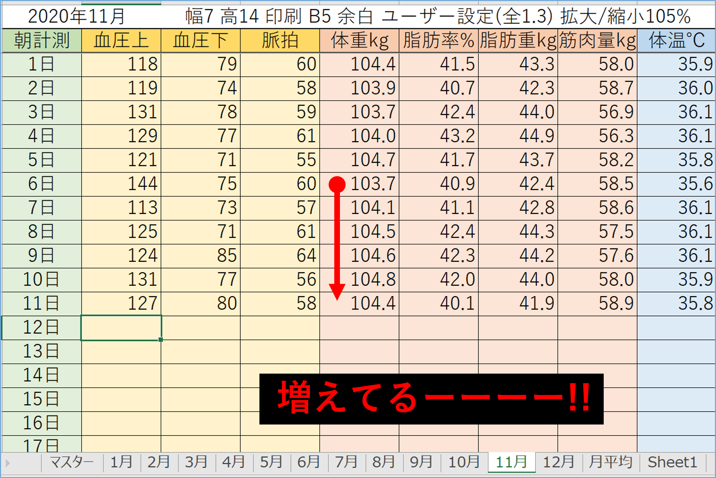
Task: Select blood pressure 118 on 1日
Action: coord(121,64)
